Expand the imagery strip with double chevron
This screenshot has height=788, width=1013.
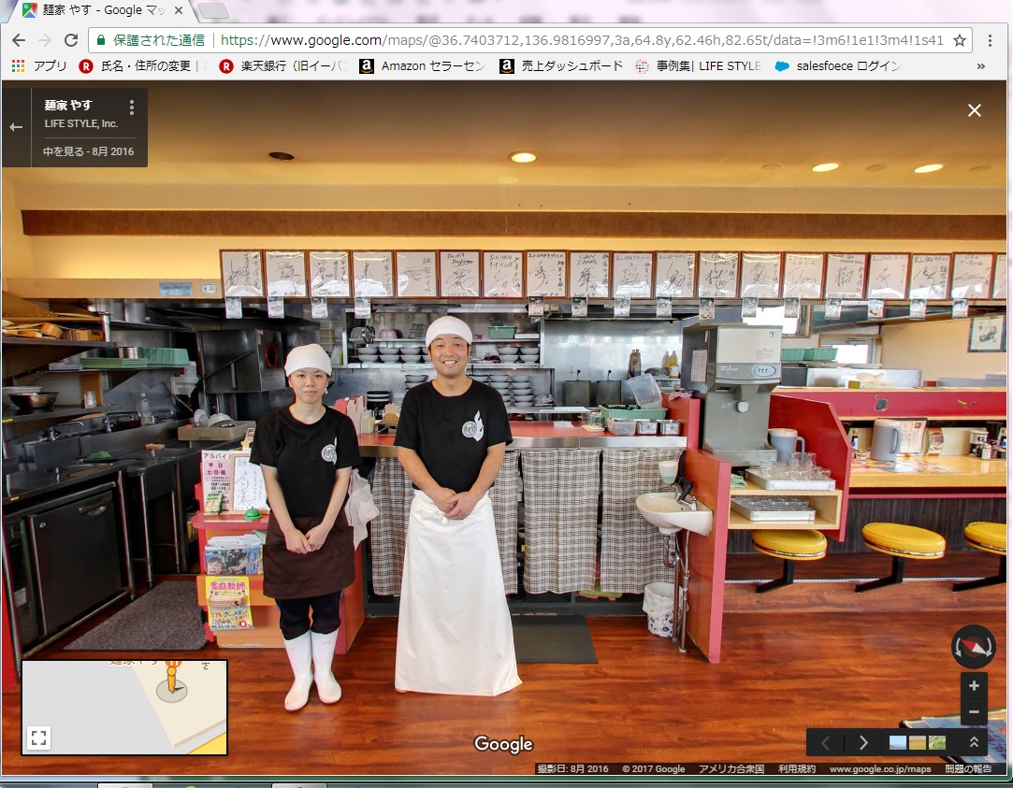[974, 742]
